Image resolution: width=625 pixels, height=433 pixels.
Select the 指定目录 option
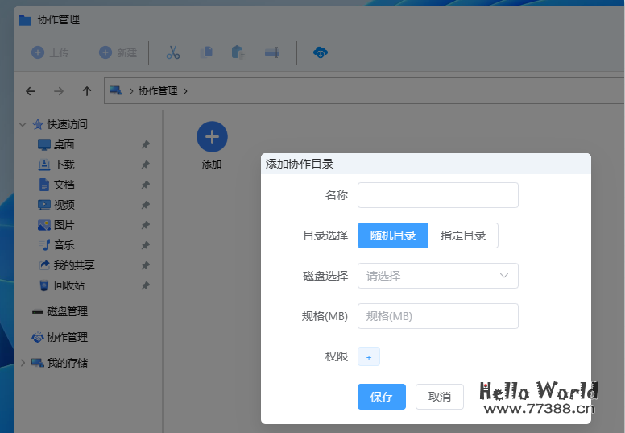click(x=463, y=235)
